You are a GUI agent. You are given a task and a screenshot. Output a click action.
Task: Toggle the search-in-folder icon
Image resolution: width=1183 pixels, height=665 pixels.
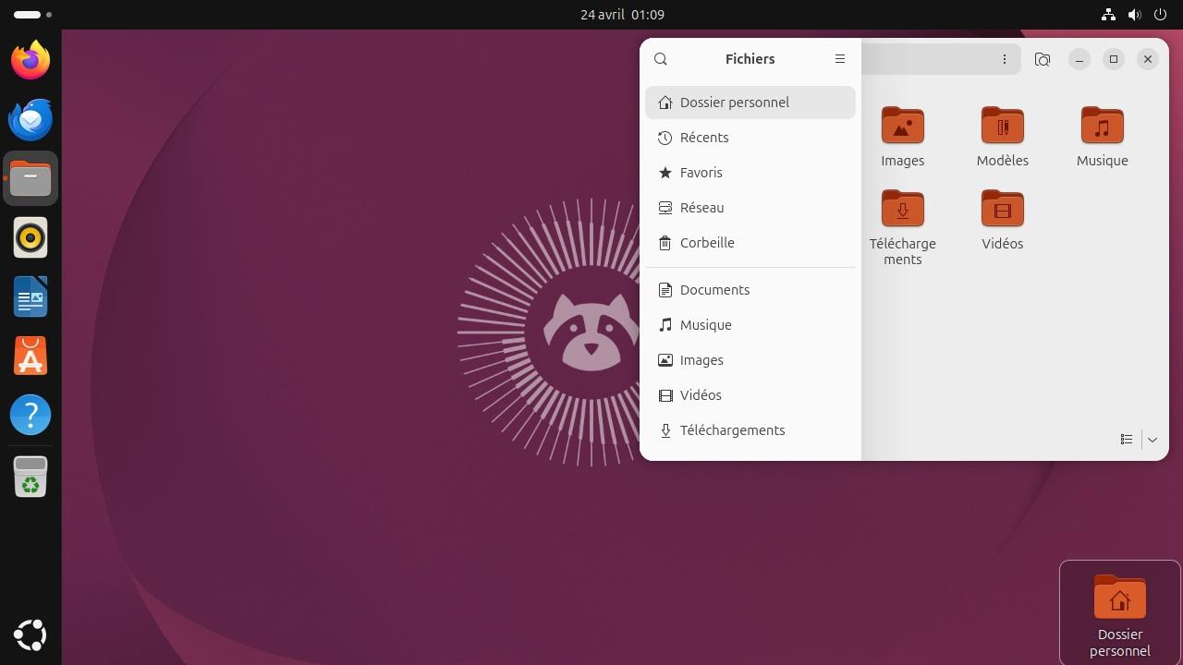(1043, 58)
